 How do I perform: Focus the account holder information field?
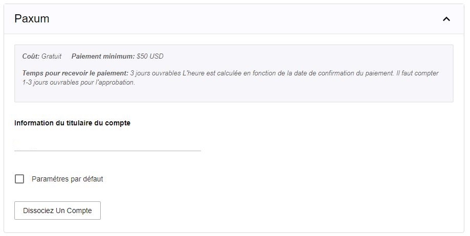click(107, 143)
